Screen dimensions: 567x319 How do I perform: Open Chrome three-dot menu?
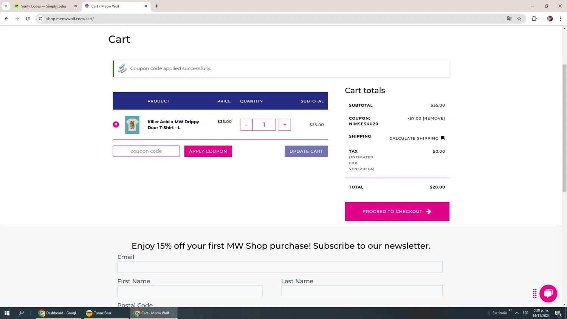(x=561, y=19)
